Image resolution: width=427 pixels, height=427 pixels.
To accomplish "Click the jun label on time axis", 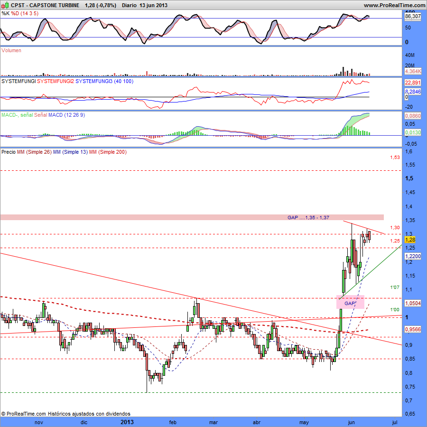I will (x=351, y=422).
